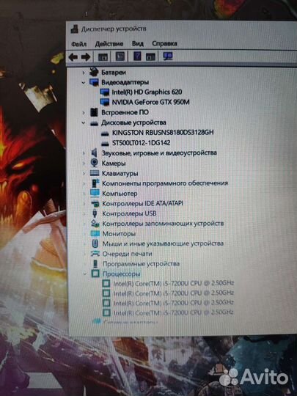Click the monitor scan-for-hardware toolbar icon
The height and width of the screenshot is (396, 297).
pos(168,56)
